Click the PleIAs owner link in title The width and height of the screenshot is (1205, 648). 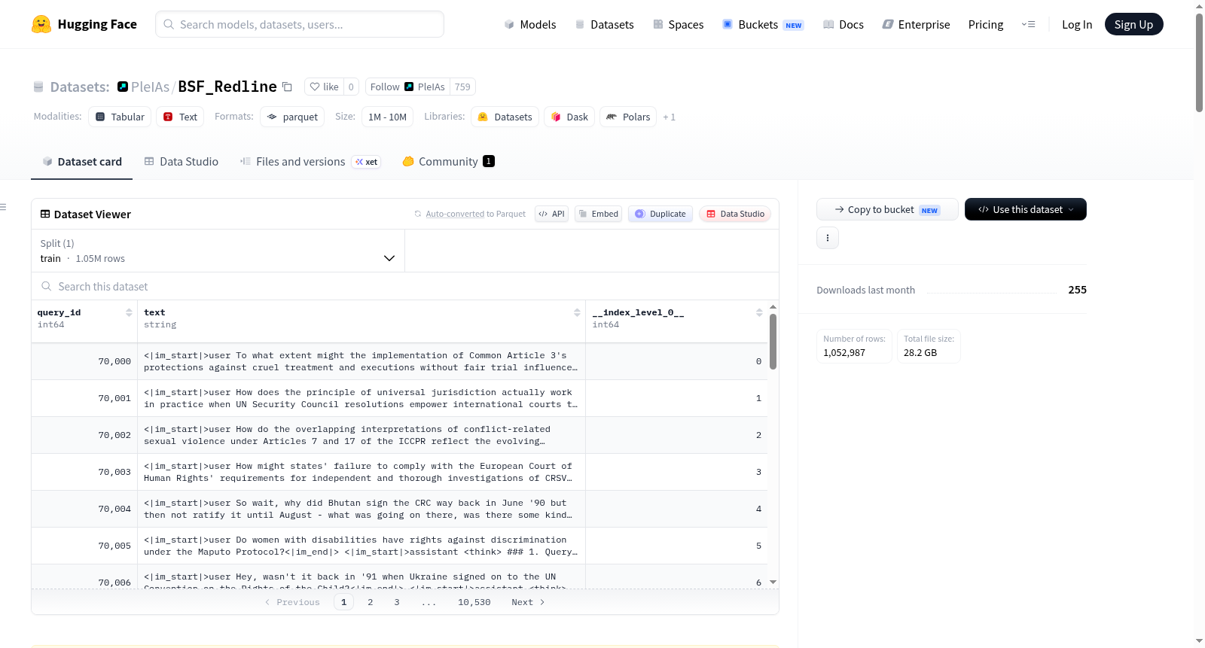pyautogui.click(x=150, y=87)
